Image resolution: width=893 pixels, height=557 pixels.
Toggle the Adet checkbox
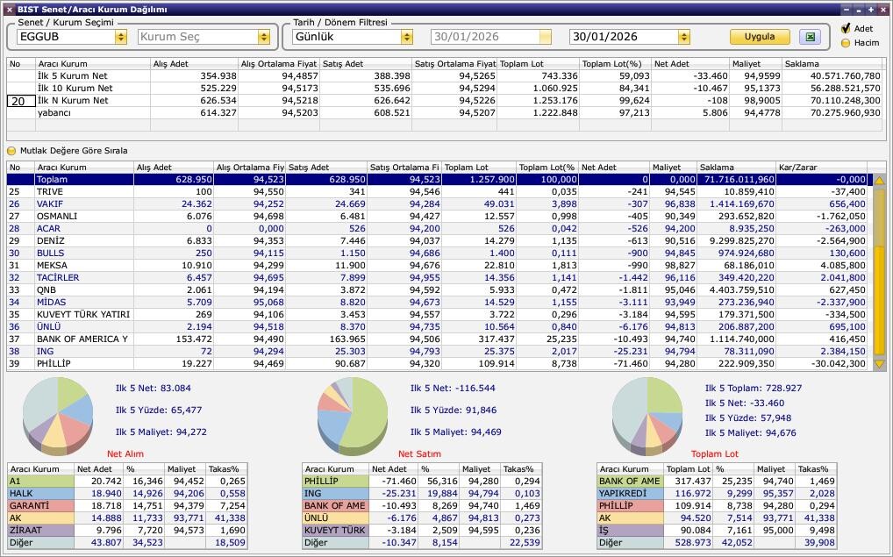(x=846, y=29)
